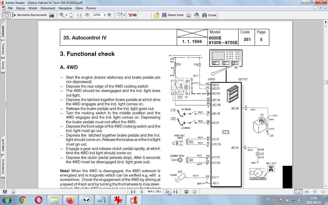The height and width of the screenshot is (205, 328).
Task: Switch to facing pages layout
Action: click(323, 192)
